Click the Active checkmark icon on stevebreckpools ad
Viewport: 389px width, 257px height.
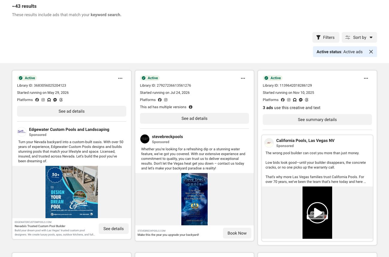click(144, 78)
